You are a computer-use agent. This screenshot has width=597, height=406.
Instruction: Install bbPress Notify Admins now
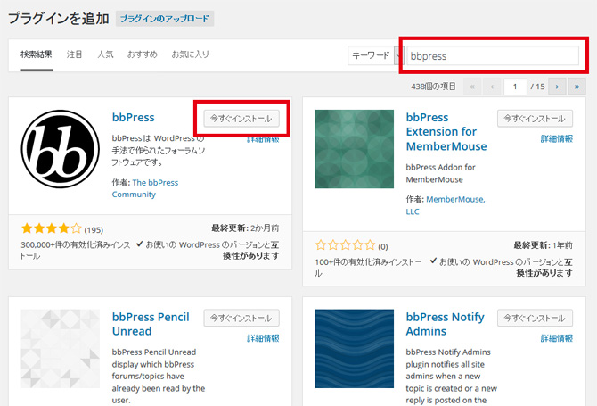[x=535, y=318]
